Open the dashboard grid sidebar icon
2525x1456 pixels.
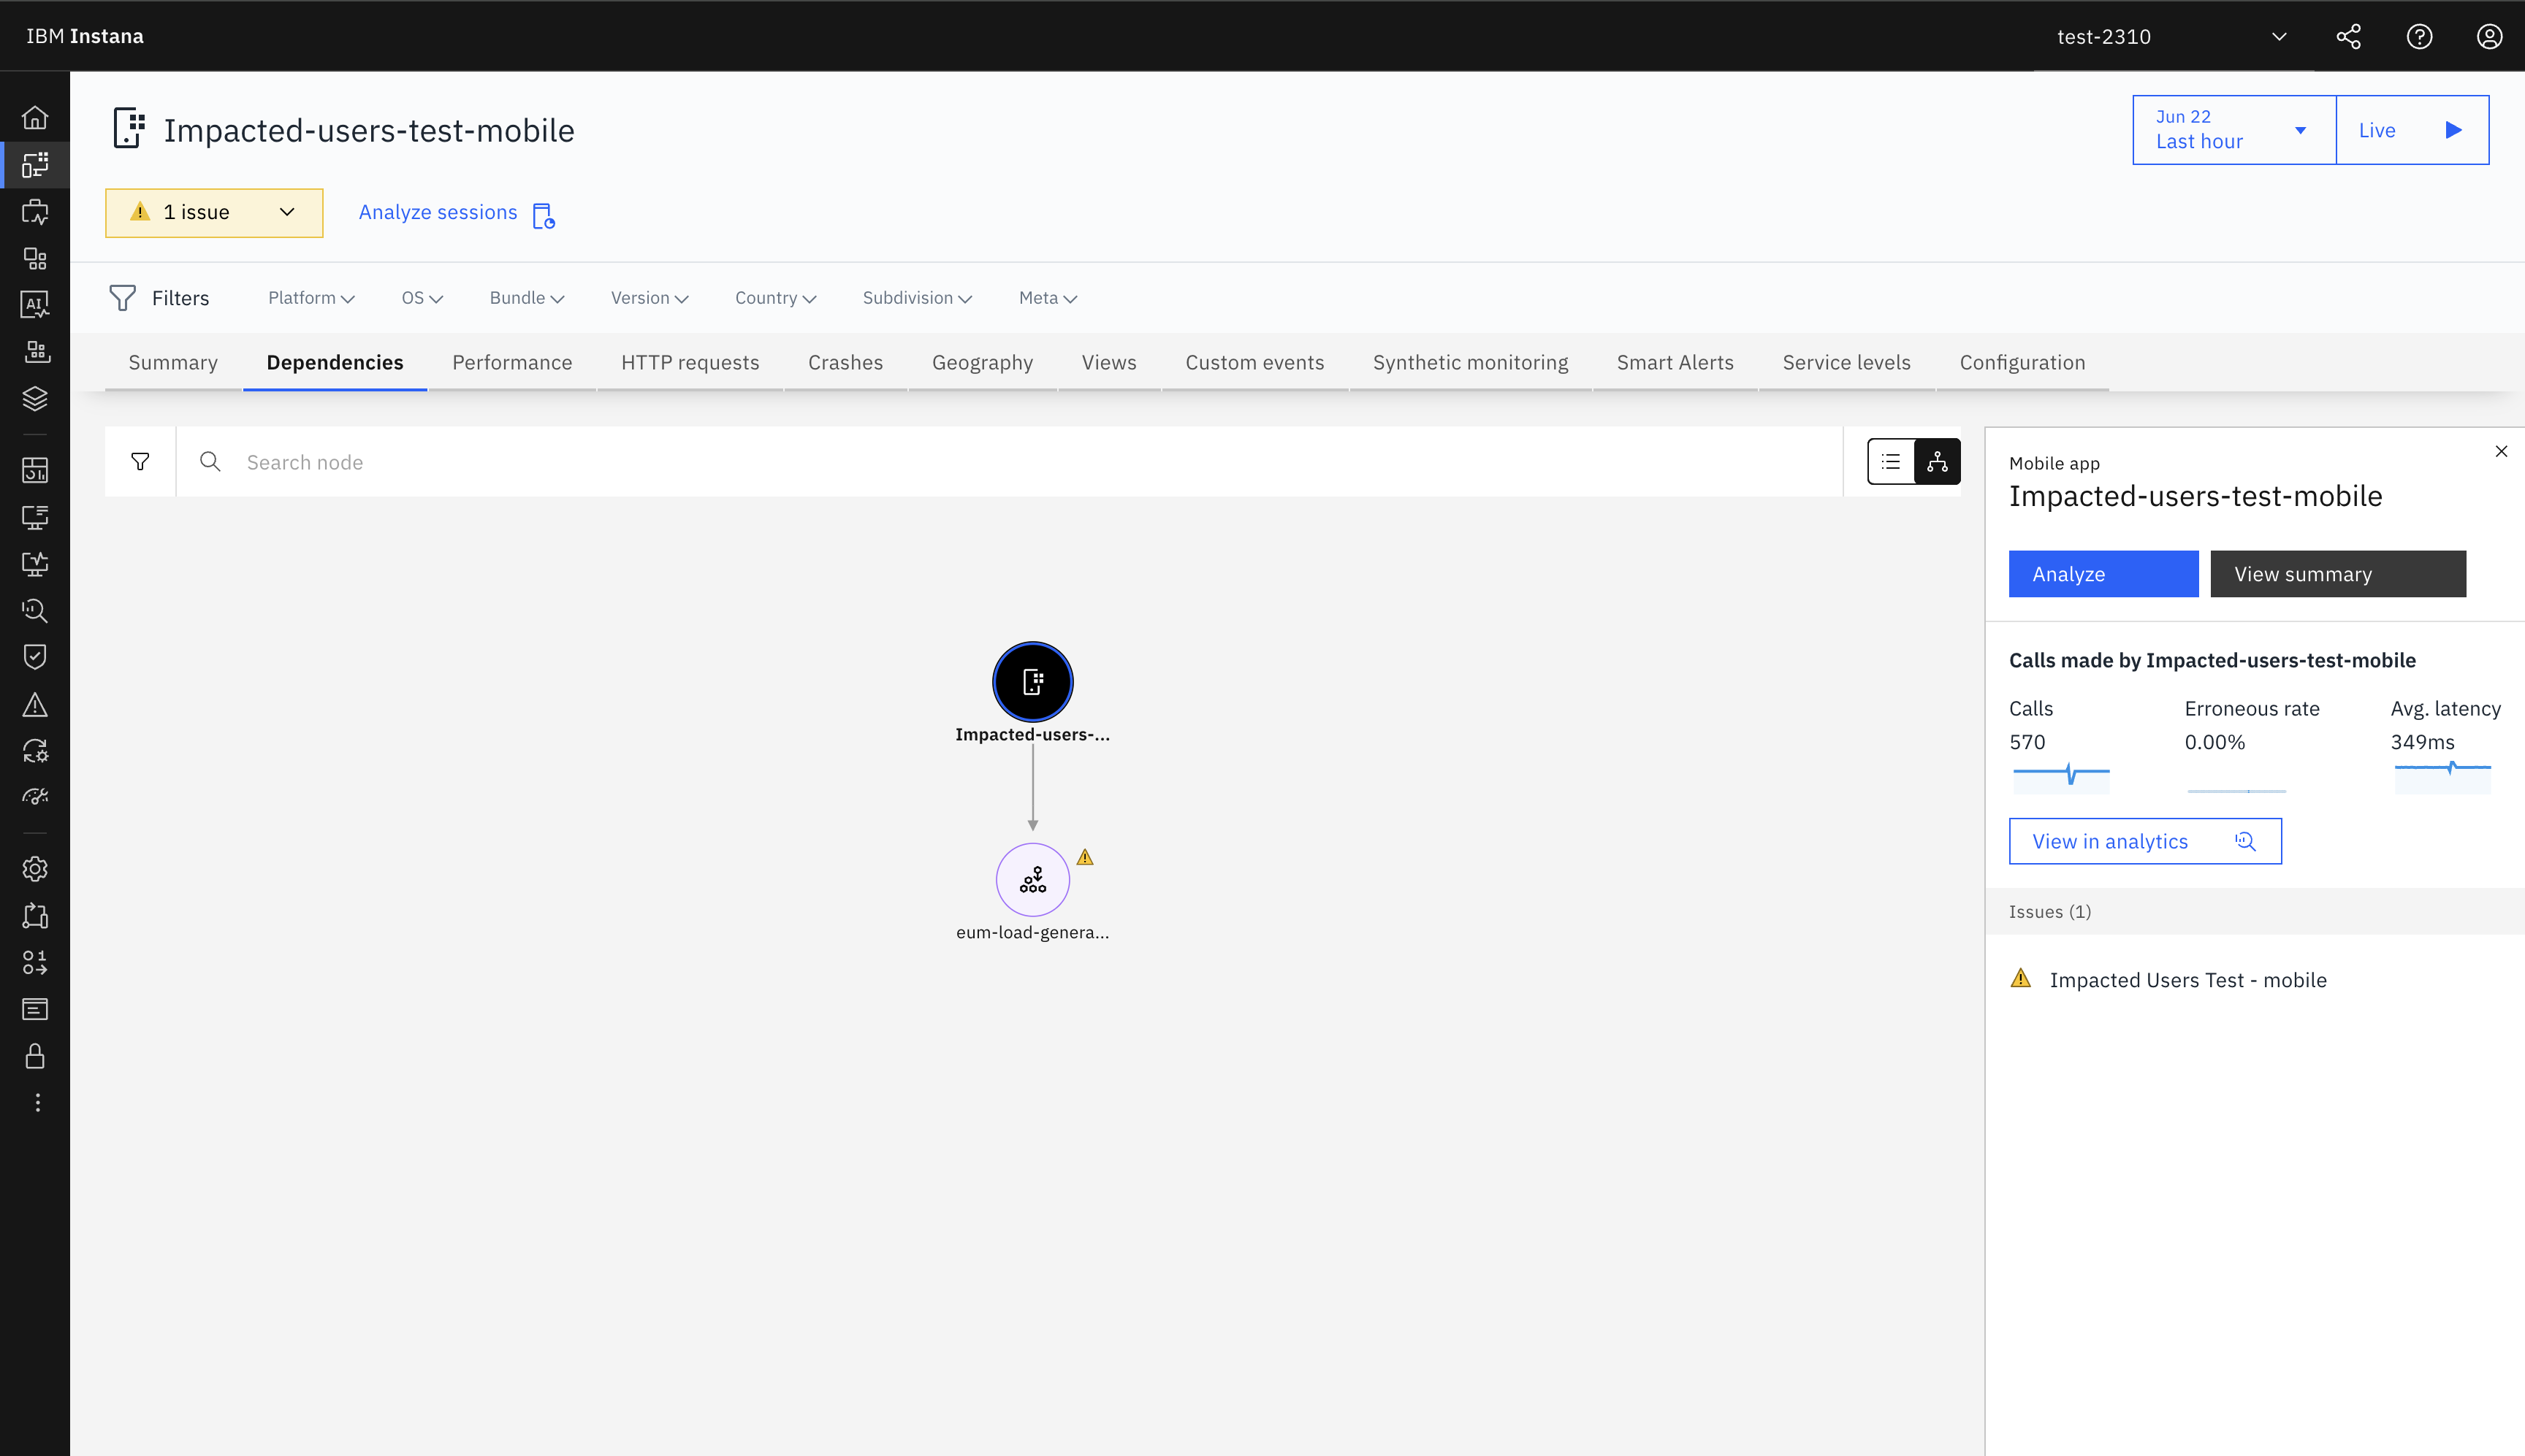click(x=35, y=470)
